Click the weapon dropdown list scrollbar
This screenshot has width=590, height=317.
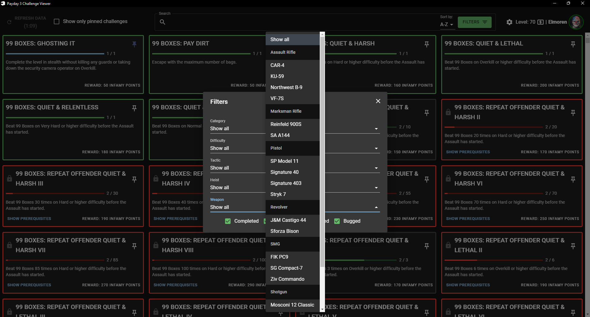tap(322, 151)
